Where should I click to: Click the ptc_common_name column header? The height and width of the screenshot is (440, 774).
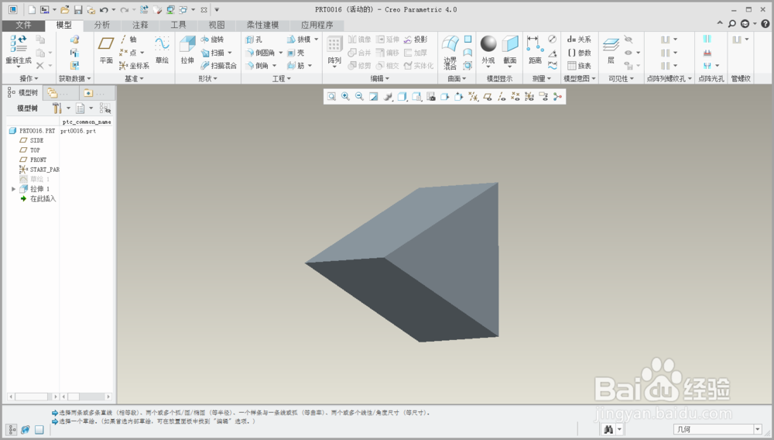[87, 122]
